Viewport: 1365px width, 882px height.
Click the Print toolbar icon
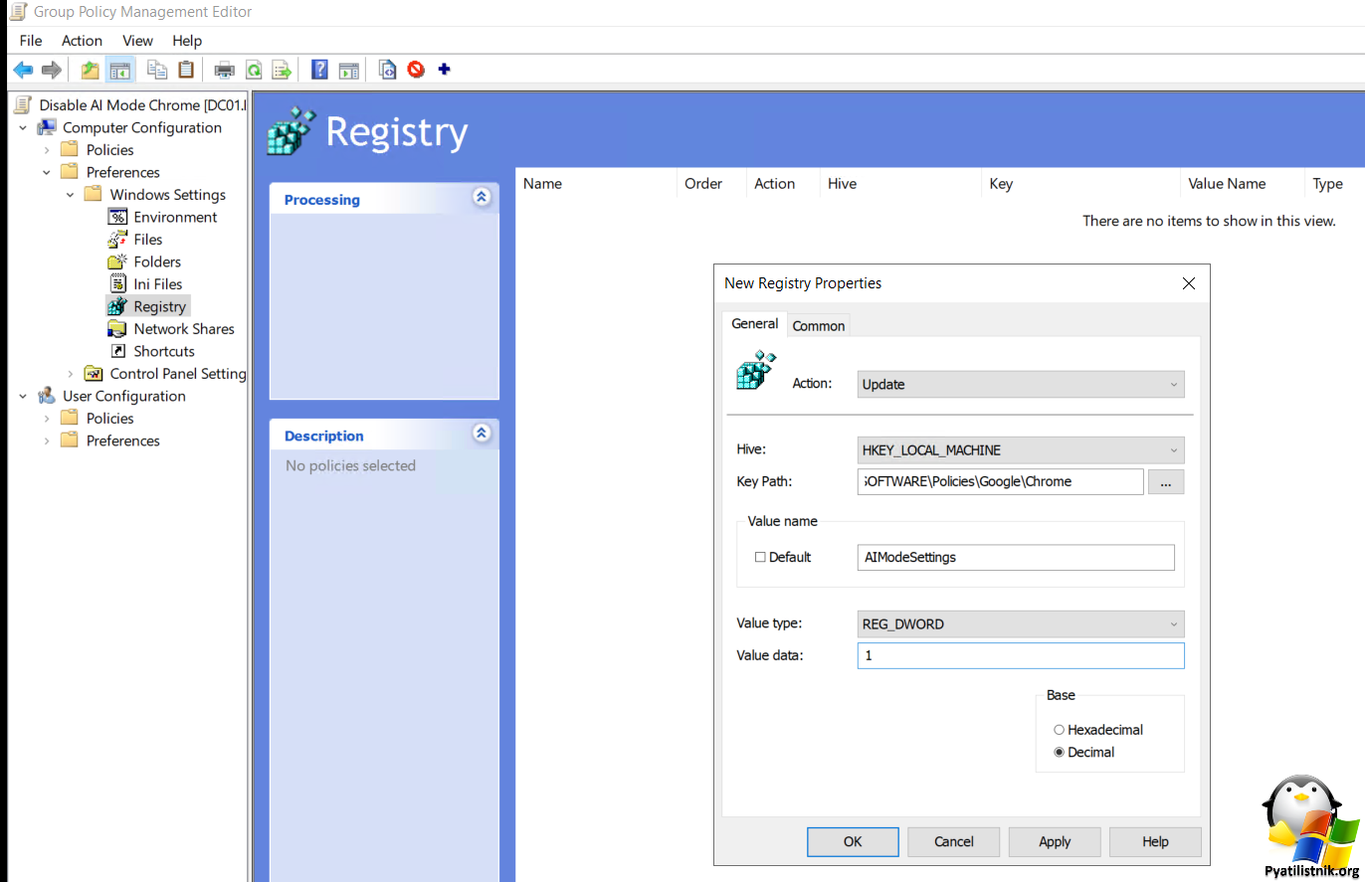(x=225, y=70)
